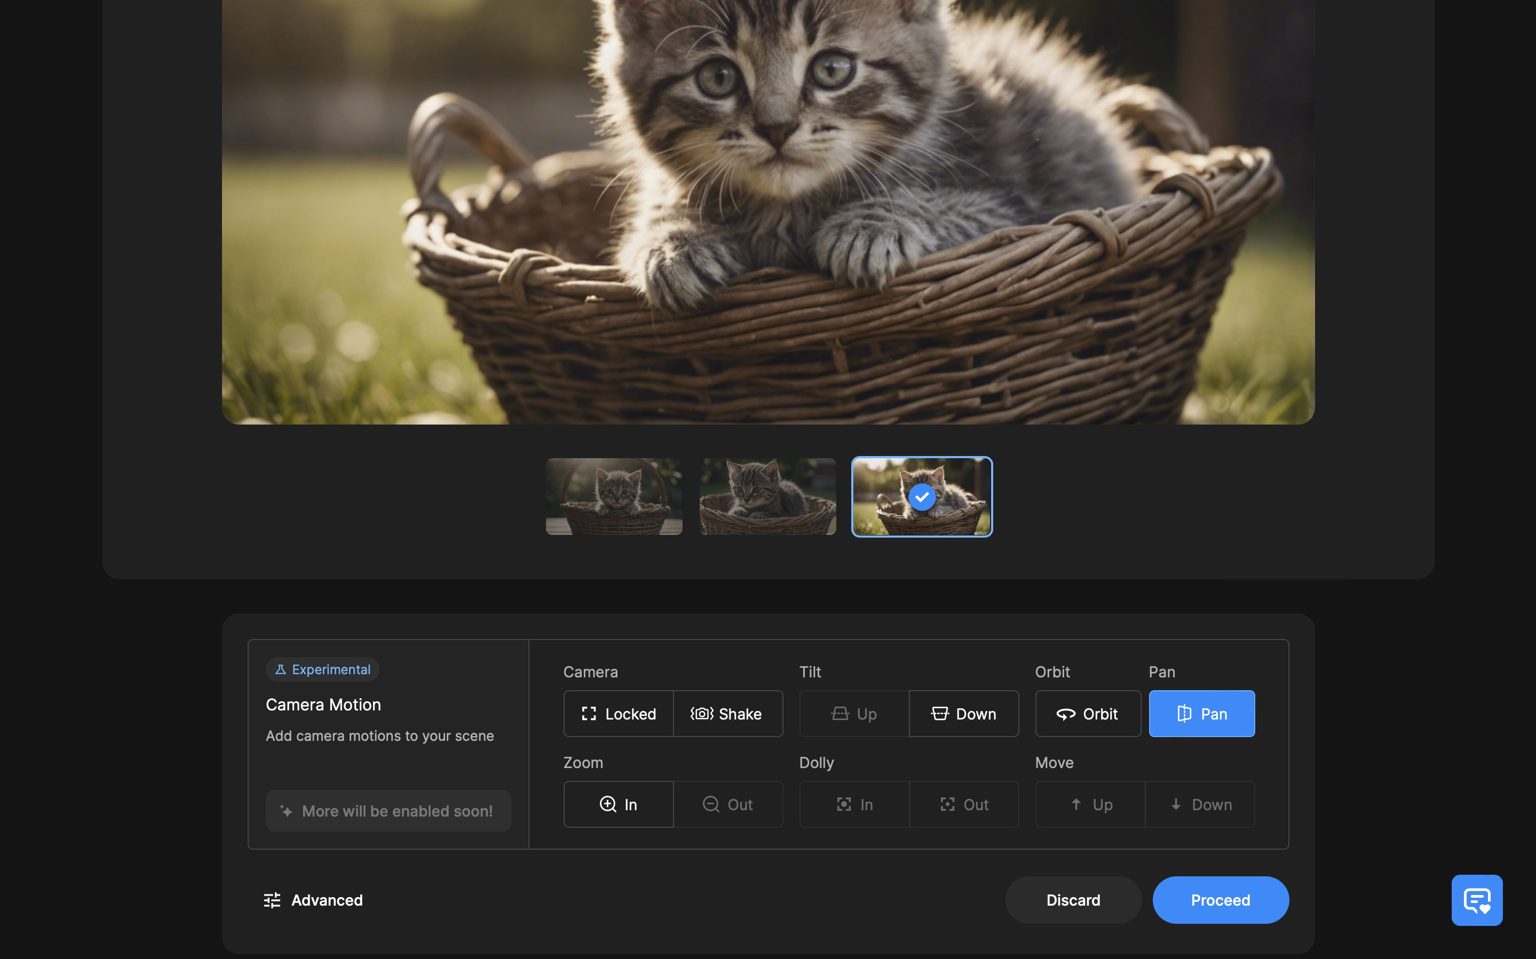Expand the Advanced settings

(x=313, y=900)
